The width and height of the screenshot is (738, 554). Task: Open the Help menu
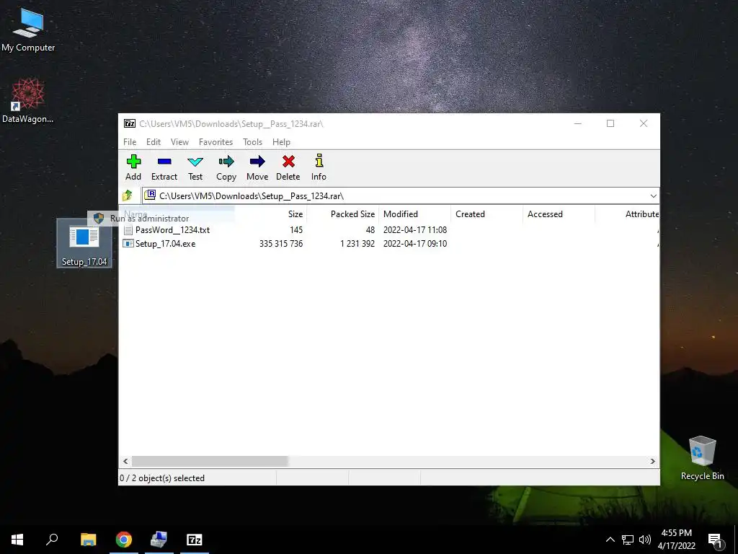click(x=282, y=142)
